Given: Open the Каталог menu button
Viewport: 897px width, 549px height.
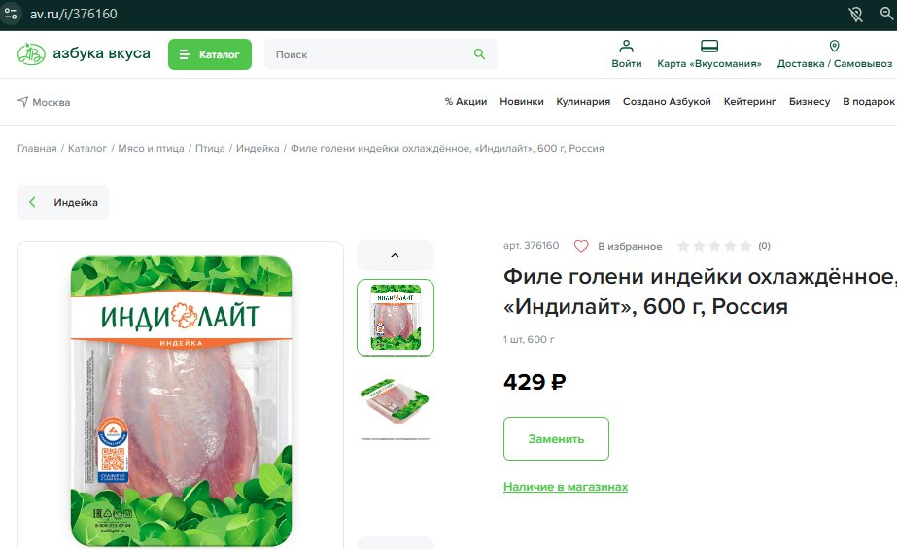Looking at the screenshot, I should click(209, 54).
